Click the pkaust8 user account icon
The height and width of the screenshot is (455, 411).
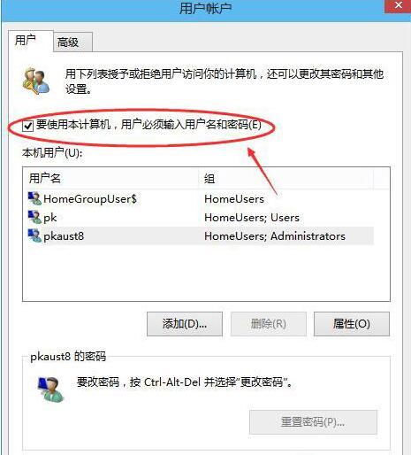pos(34,235)
